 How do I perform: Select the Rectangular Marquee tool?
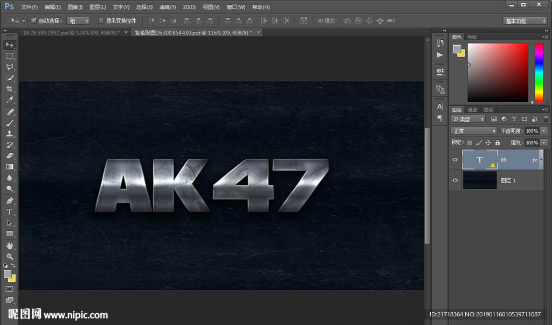pos(10,56)
